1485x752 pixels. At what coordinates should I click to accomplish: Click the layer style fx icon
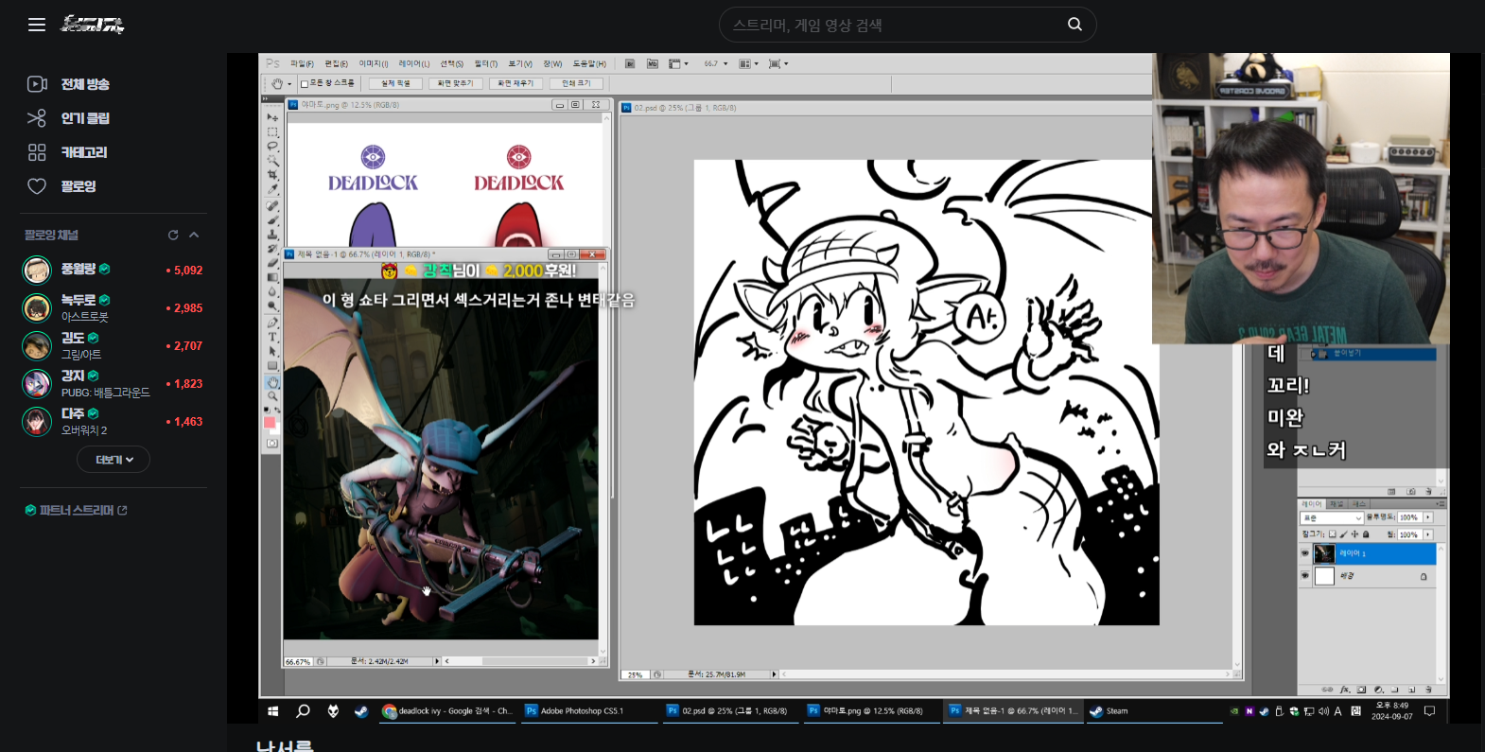(1344, 690)
